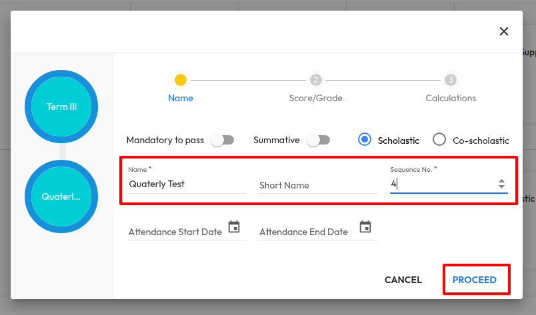The height and width of the screenshot is (315, 536).
Task: Go to step 2 Score/Grade circle
Action: [x=316, y=80]
